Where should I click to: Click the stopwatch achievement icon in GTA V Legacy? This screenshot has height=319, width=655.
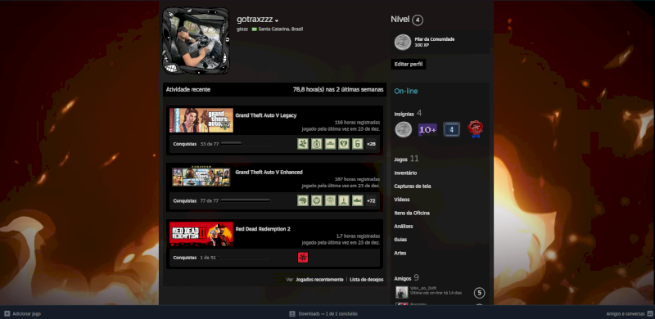(x=317, y=144)
